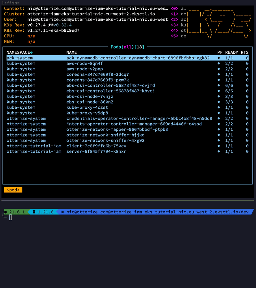Select the credentials-operator-controller-manager pod
Screen dimensions: 256x288
(x=127, y=119)
